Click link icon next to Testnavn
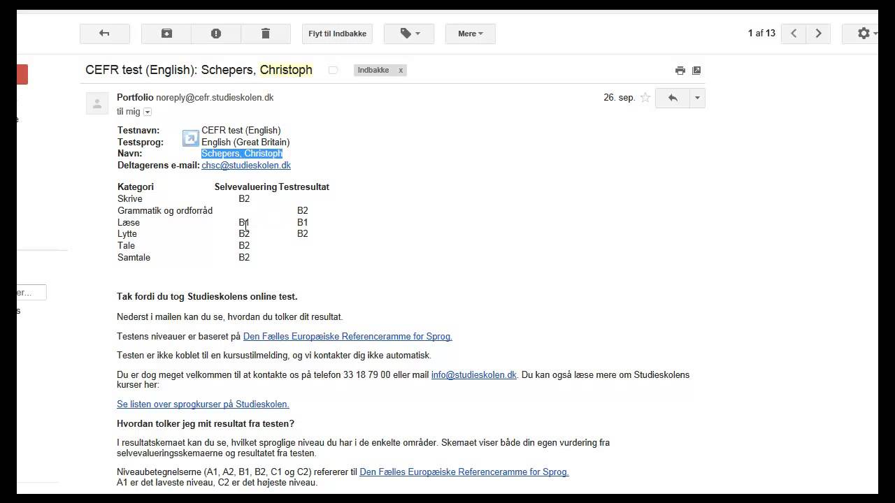895x503 pixels. tap(190, 138)
